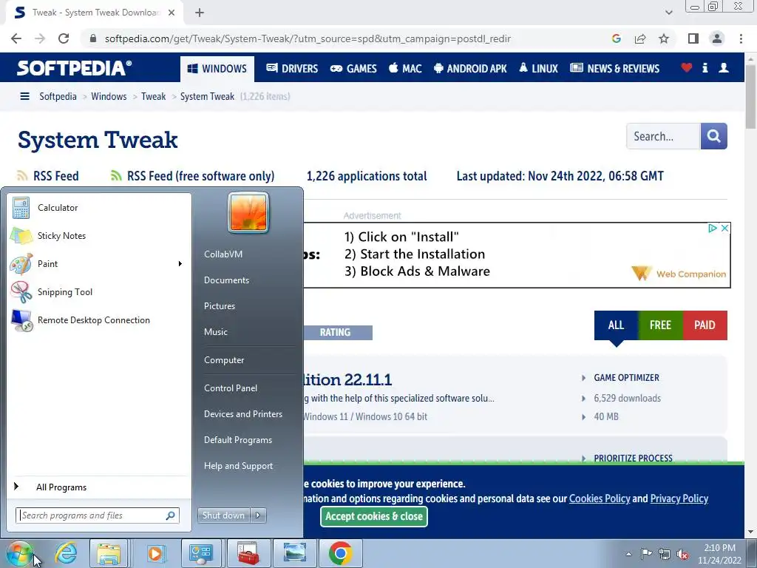Open Windows Media Player from the taskbar
Screen dimensions: 757x568
point(155,553)
